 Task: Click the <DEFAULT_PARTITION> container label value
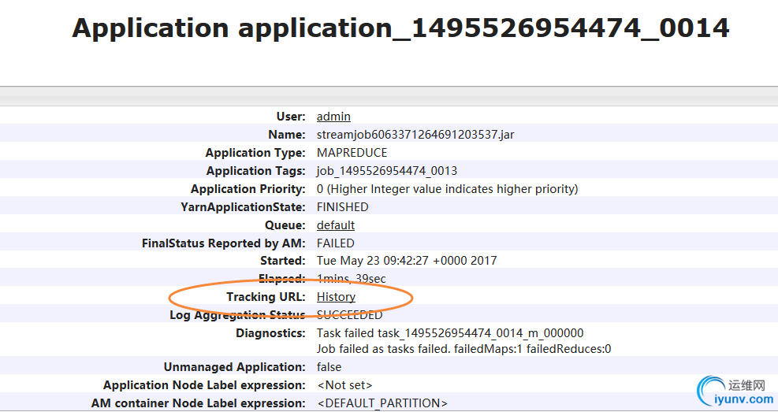pyautogui.click(x=382, y=403)
